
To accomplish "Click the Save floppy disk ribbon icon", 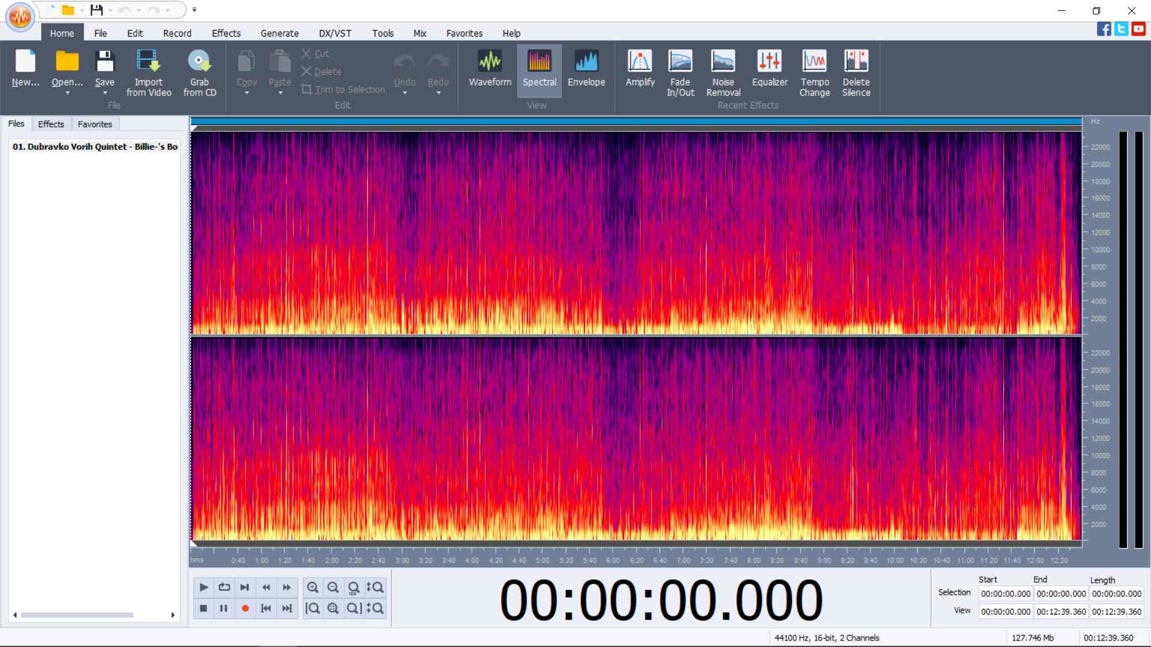I will [104, 62].
